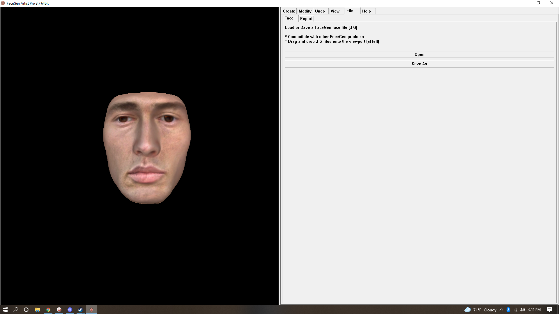Screen dimensions: 559x314
Task: Click the Open button to load a face file
Action: [419, 55]
